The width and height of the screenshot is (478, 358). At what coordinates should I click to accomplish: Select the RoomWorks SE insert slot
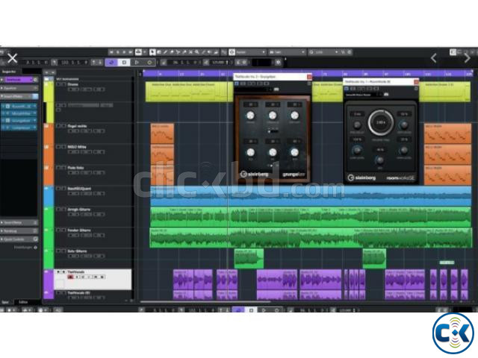click(19, 106)
